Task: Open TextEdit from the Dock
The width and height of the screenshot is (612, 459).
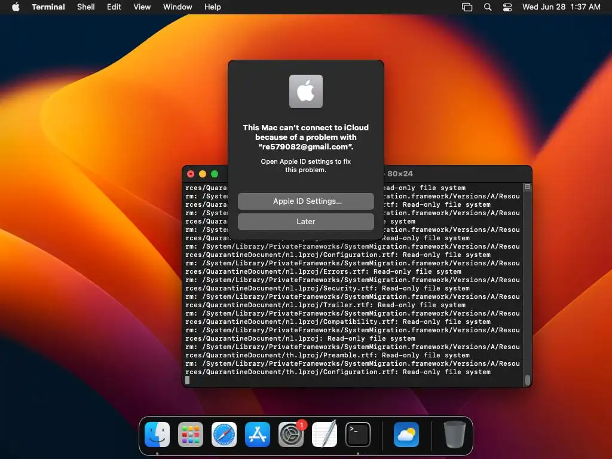Action: (x=325, y=434)
